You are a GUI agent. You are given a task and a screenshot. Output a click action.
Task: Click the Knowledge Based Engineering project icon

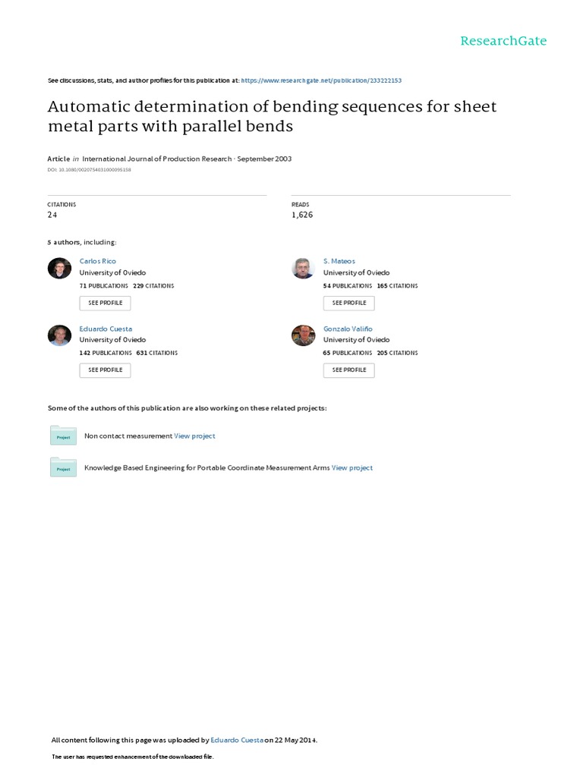63,467
